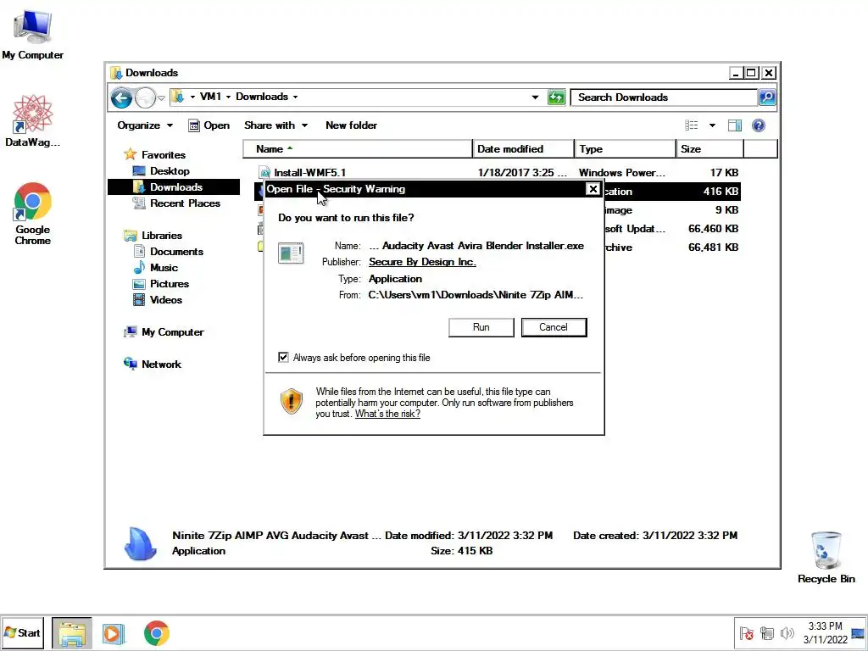Image resolution: width=868 pixels, height=651 pixels.
Task: Open Windows Explorer from the taskbar
Action: [72, 633]
